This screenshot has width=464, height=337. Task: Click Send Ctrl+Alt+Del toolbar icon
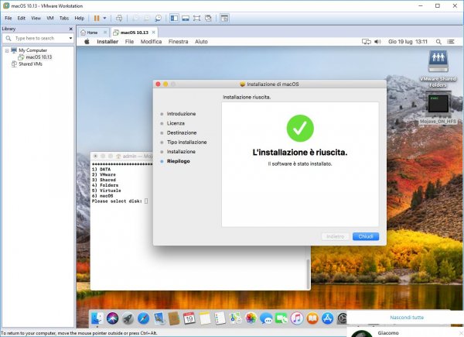pos(119,18)
